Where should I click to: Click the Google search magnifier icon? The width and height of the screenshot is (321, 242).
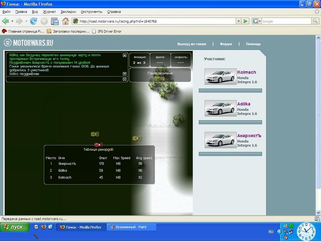tap(315, 21)
